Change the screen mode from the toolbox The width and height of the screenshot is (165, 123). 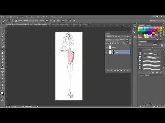click(x=2, y=100)
